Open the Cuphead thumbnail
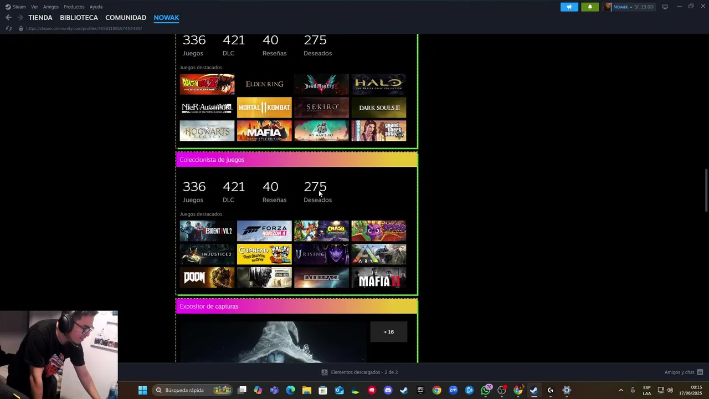 [264, 254]
